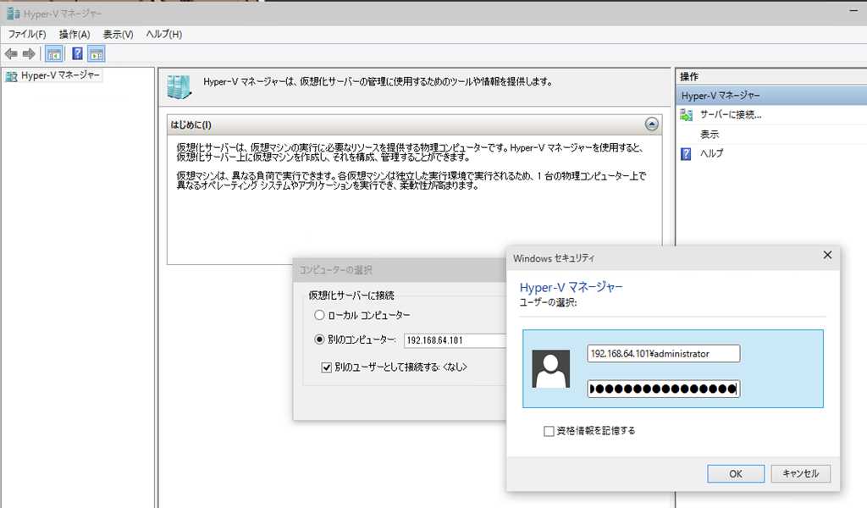Click the Back arrow in the toolbar
Screen dimensions: 867x508
(x=11, y=54)
